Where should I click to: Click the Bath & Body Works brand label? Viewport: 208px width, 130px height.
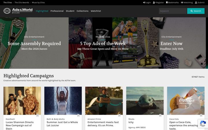[x=55, y=119]
